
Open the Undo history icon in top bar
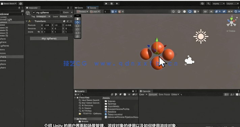(202, 3)
